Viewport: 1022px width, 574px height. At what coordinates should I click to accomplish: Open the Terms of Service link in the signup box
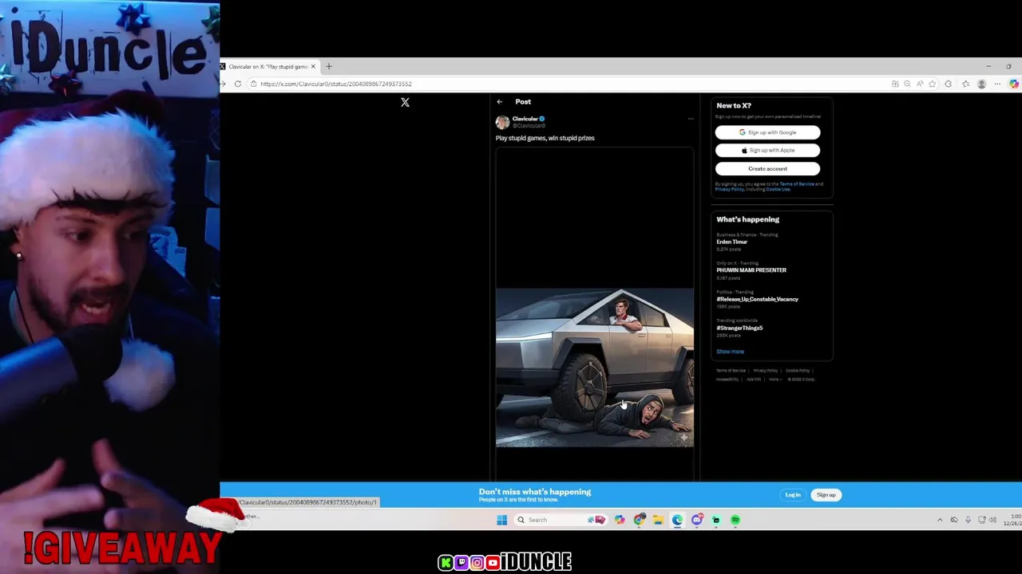(796, 184)
